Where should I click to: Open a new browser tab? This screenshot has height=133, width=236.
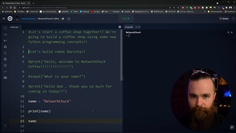point(34,3)
